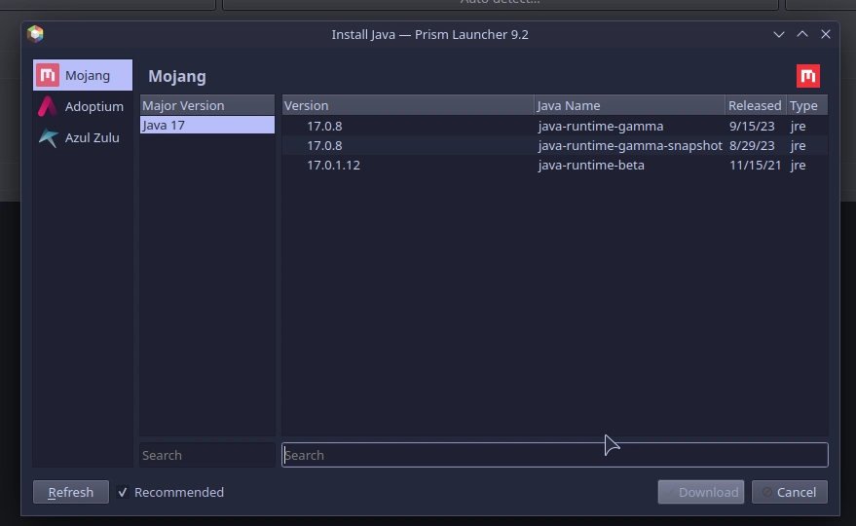Select 17.0.8 java-runtime-gamma row
This screenshot has height=526, width=856.
click(x=555, y=126)
